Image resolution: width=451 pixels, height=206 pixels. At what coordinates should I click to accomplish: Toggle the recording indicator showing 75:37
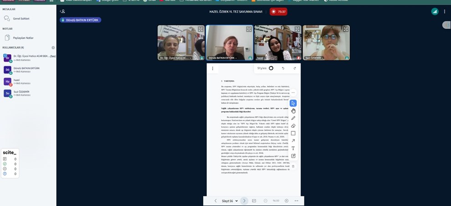(278, 11)
